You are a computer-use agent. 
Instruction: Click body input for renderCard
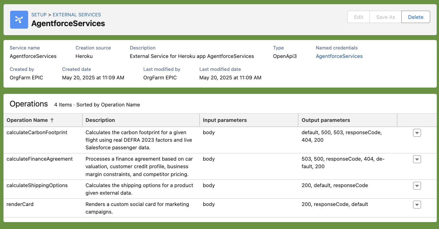pos(209,204)
